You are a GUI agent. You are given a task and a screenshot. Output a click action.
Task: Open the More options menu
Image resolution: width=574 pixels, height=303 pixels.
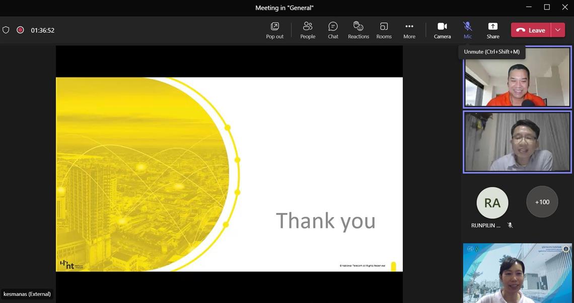[409, 30]
